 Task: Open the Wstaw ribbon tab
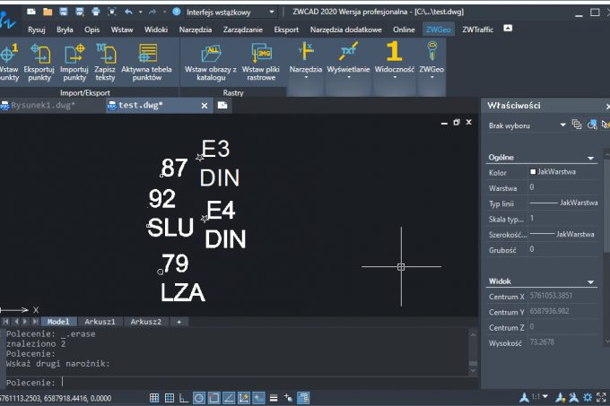pos(122,30)
